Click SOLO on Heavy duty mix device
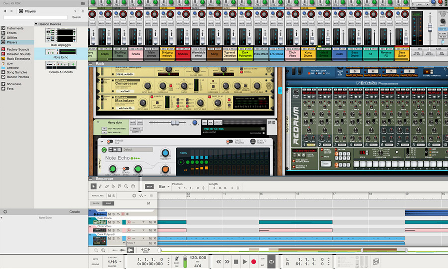Image resolution: width=448 pixels, height=269 pixels. pyautogui.click(x=140, y=122)
